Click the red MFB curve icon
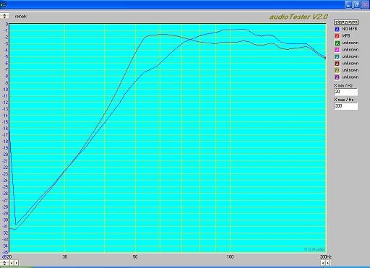 [x=337, y=36]
